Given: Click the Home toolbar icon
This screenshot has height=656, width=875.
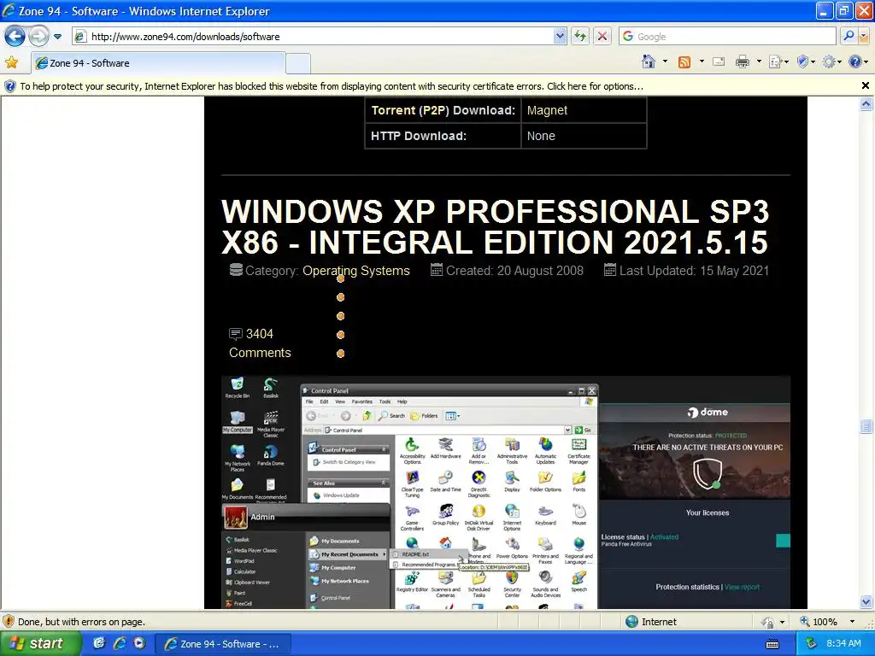Looking at the screenshot, I should pos(649,61).
